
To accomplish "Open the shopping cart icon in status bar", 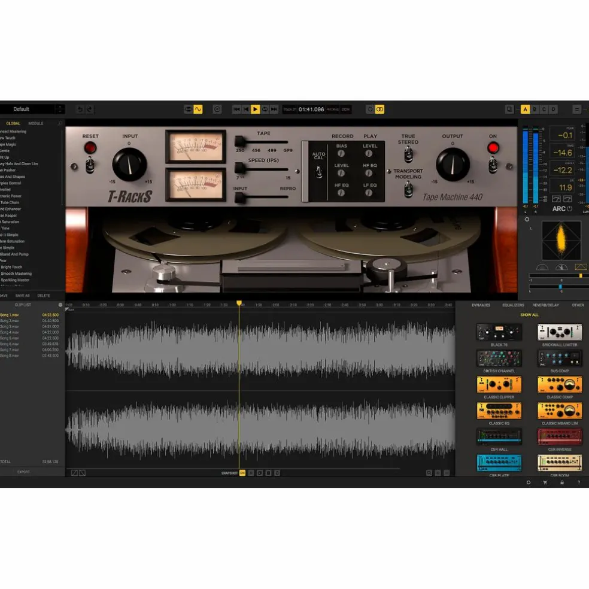I will 545,482.
